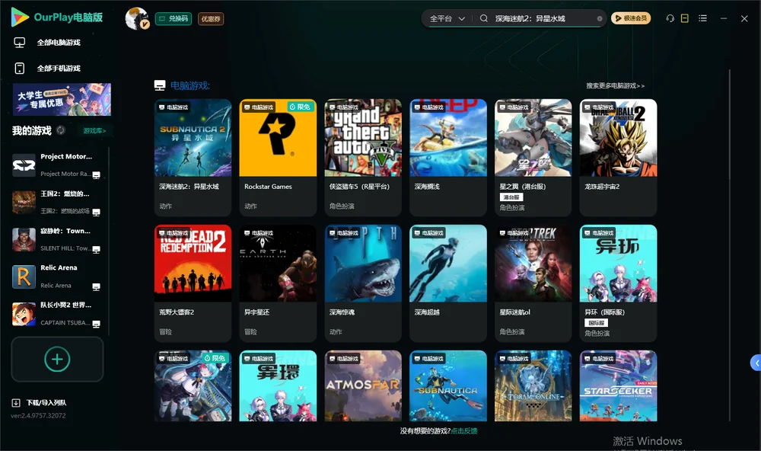Open the user avatar profile
Image resolution: width=761 pixels, height=451 pixels.
click(137, 18)
